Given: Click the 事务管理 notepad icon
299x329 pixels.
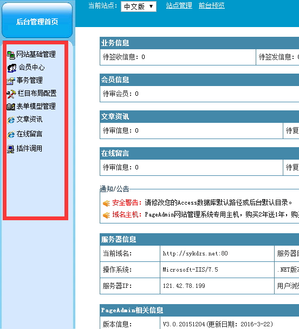Looking at the screenshot, I should click(11, 81).
